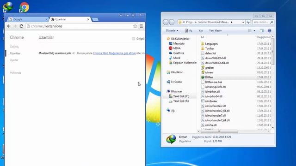
Task: Switch to the Google tab in Chrome
Action: pos(27,19)
